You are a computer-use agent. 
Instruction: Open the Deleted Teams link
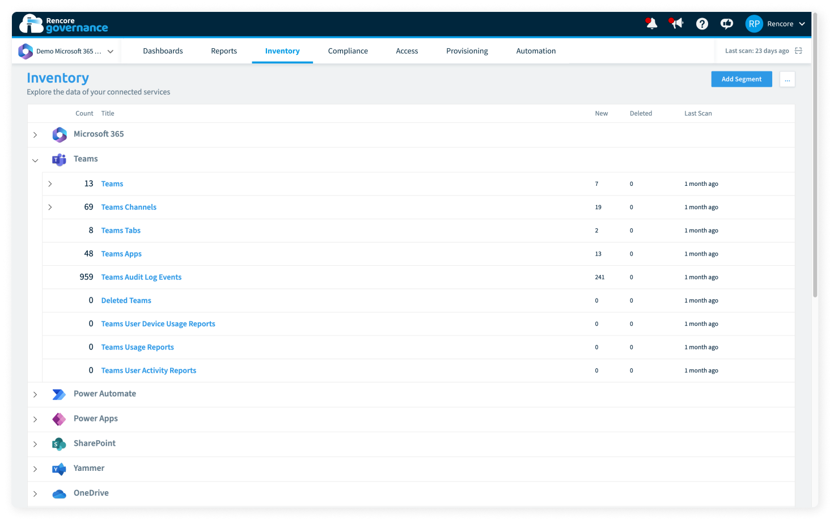click(126, 300)
